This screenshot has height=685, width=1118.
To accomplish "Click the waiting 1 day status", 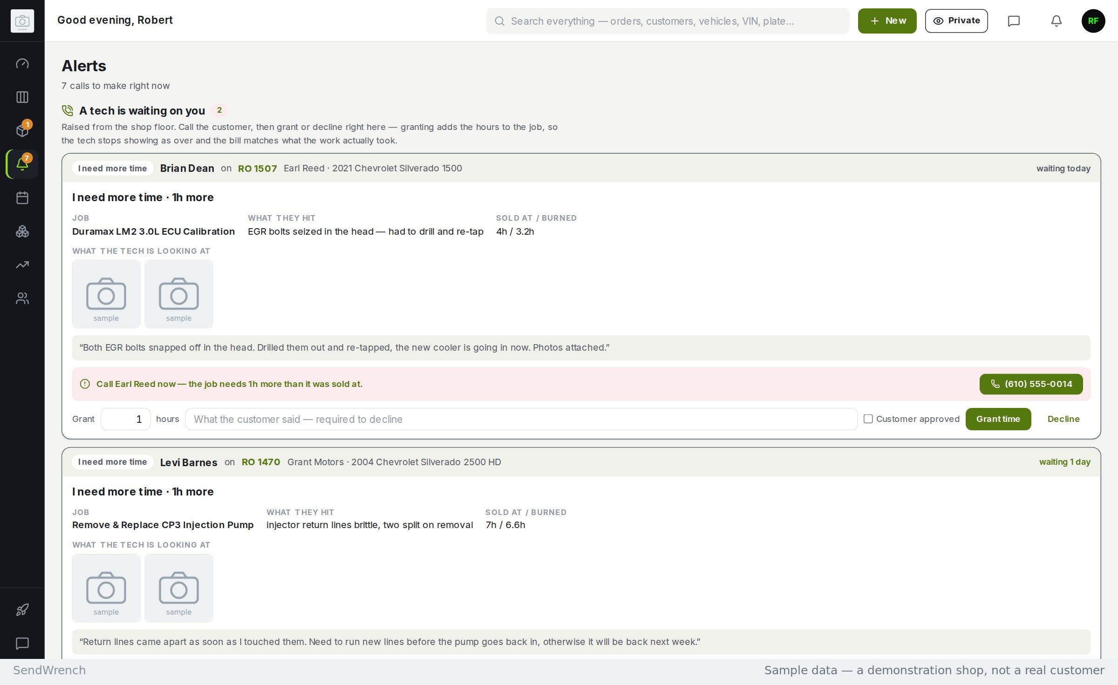I will click(x=1064, y=462).
